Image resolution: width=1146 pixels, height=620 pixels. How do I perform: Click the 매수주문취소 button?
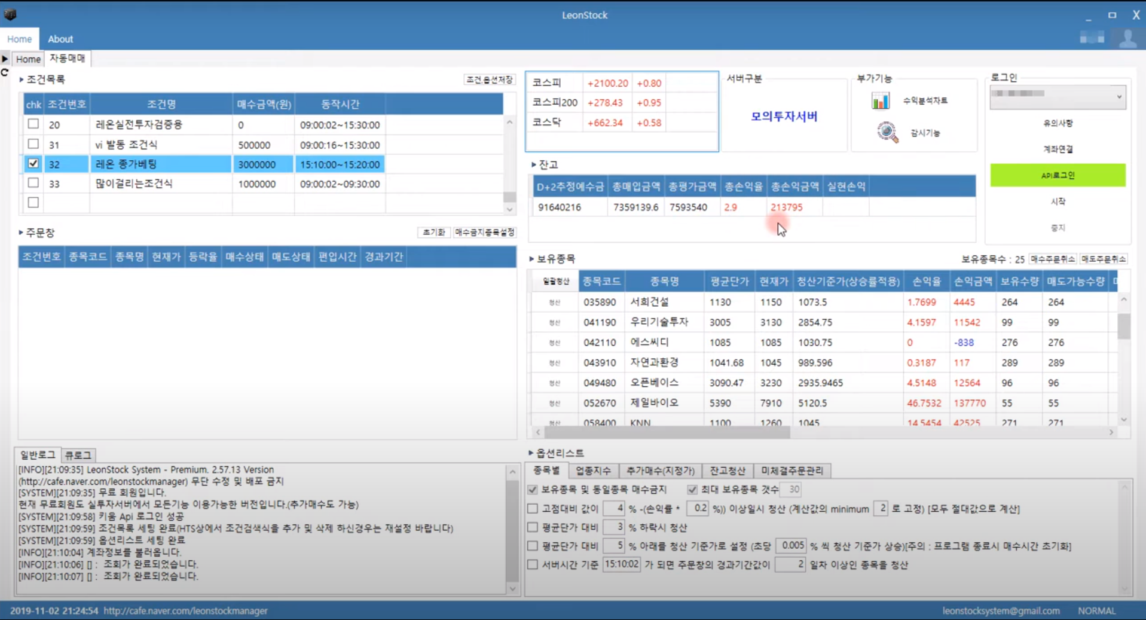click(x=1053, y=259)
